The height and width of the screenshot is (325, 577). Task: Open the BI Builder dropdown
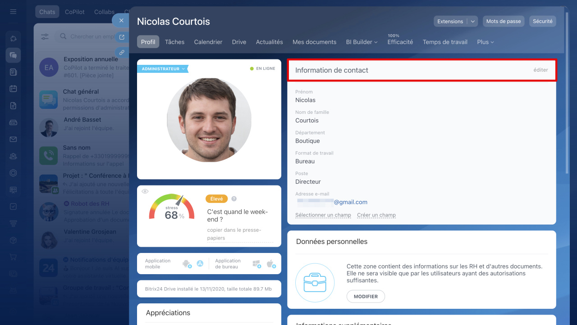(362, 42)
